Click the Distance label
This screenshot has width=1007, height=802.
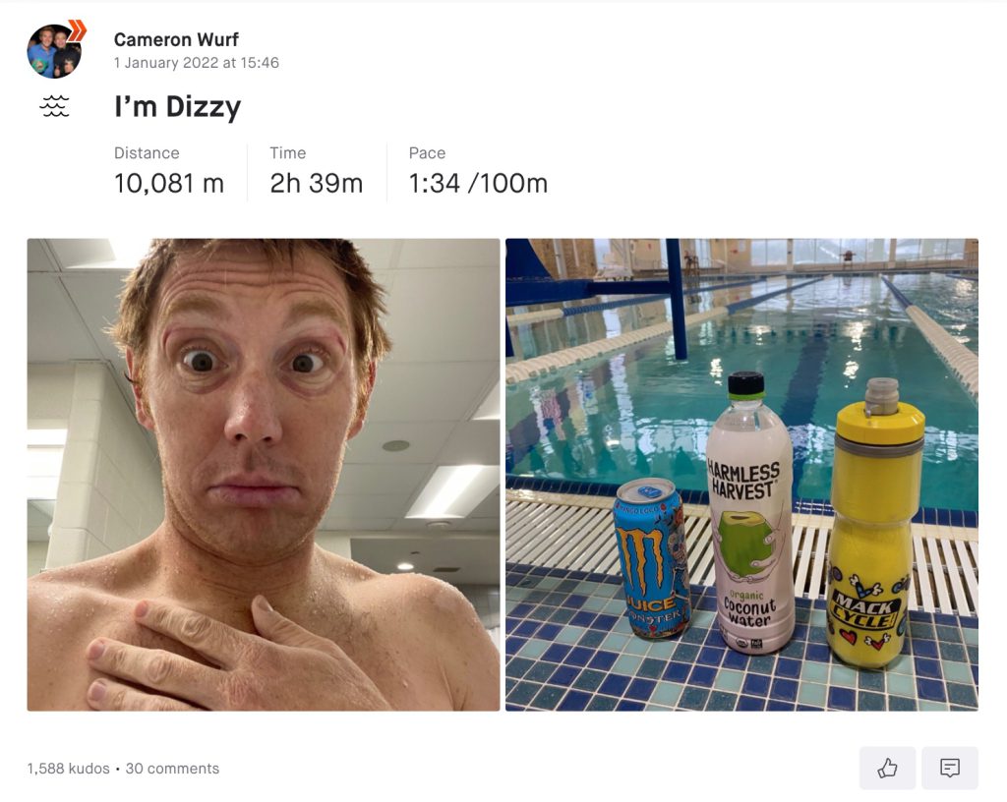tap(147, 153)
